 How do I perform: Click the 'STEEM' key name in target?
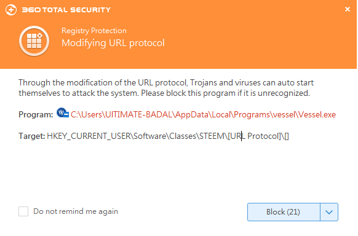[212, 136]
